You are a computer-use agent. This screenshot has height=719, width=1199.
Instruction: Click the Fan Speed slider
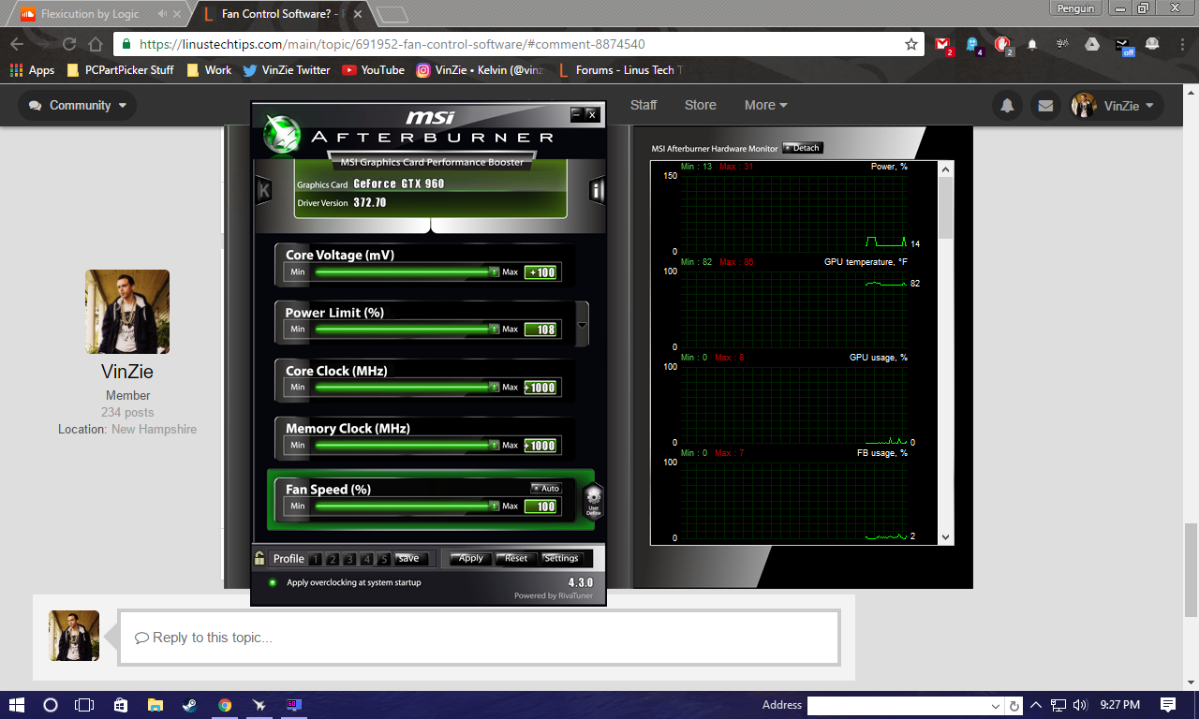tap(406, 506)
